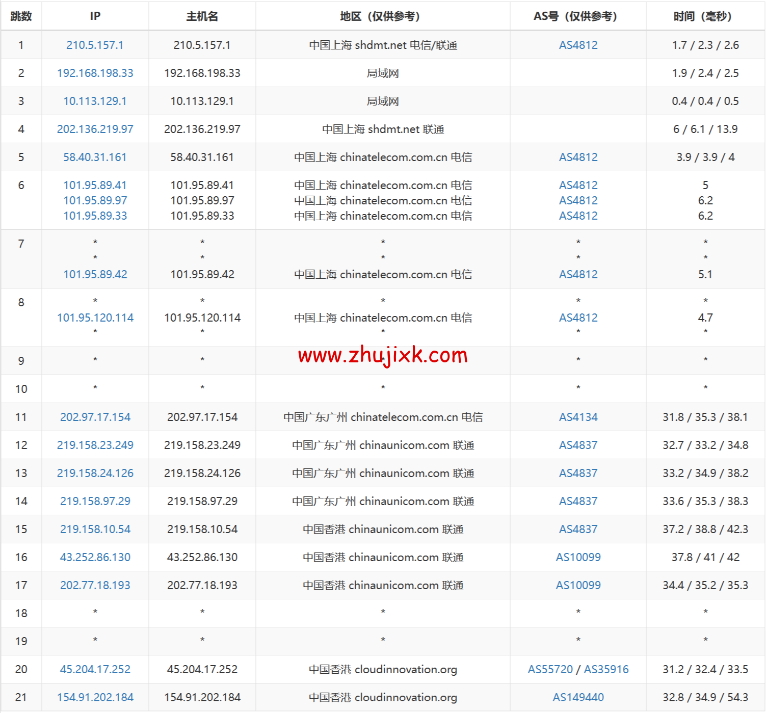766x713 pixels.
Task: Open AS149440 link on the last hop
Action: pyautogui.click(x=578, y=697)
